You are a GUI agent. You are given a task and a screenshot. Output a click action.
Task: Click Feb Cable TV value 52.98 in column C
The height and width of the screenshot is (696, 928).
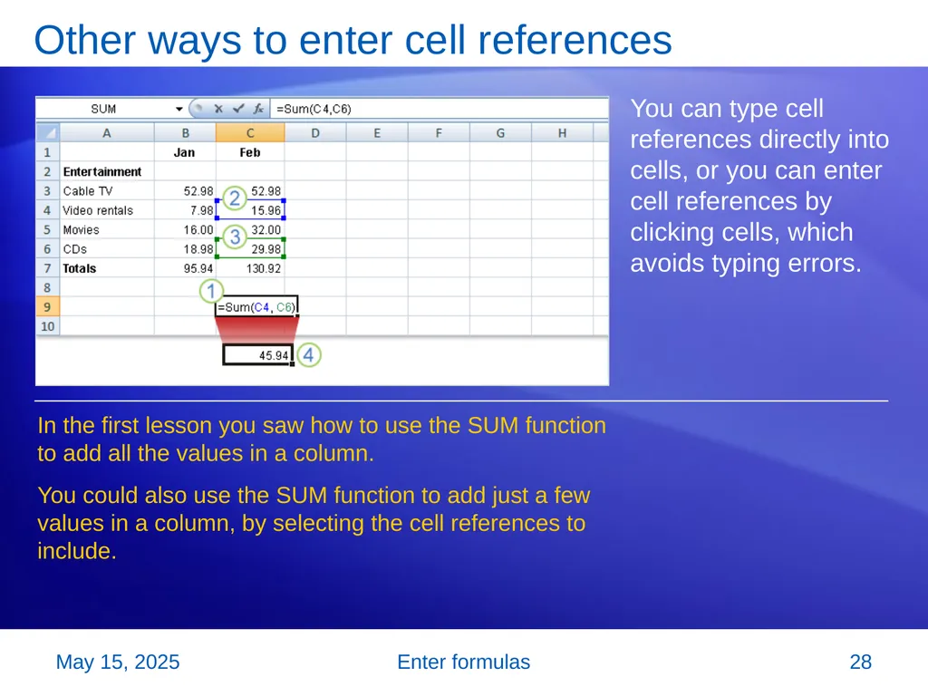pyautogui.click(x=250, y=191)
